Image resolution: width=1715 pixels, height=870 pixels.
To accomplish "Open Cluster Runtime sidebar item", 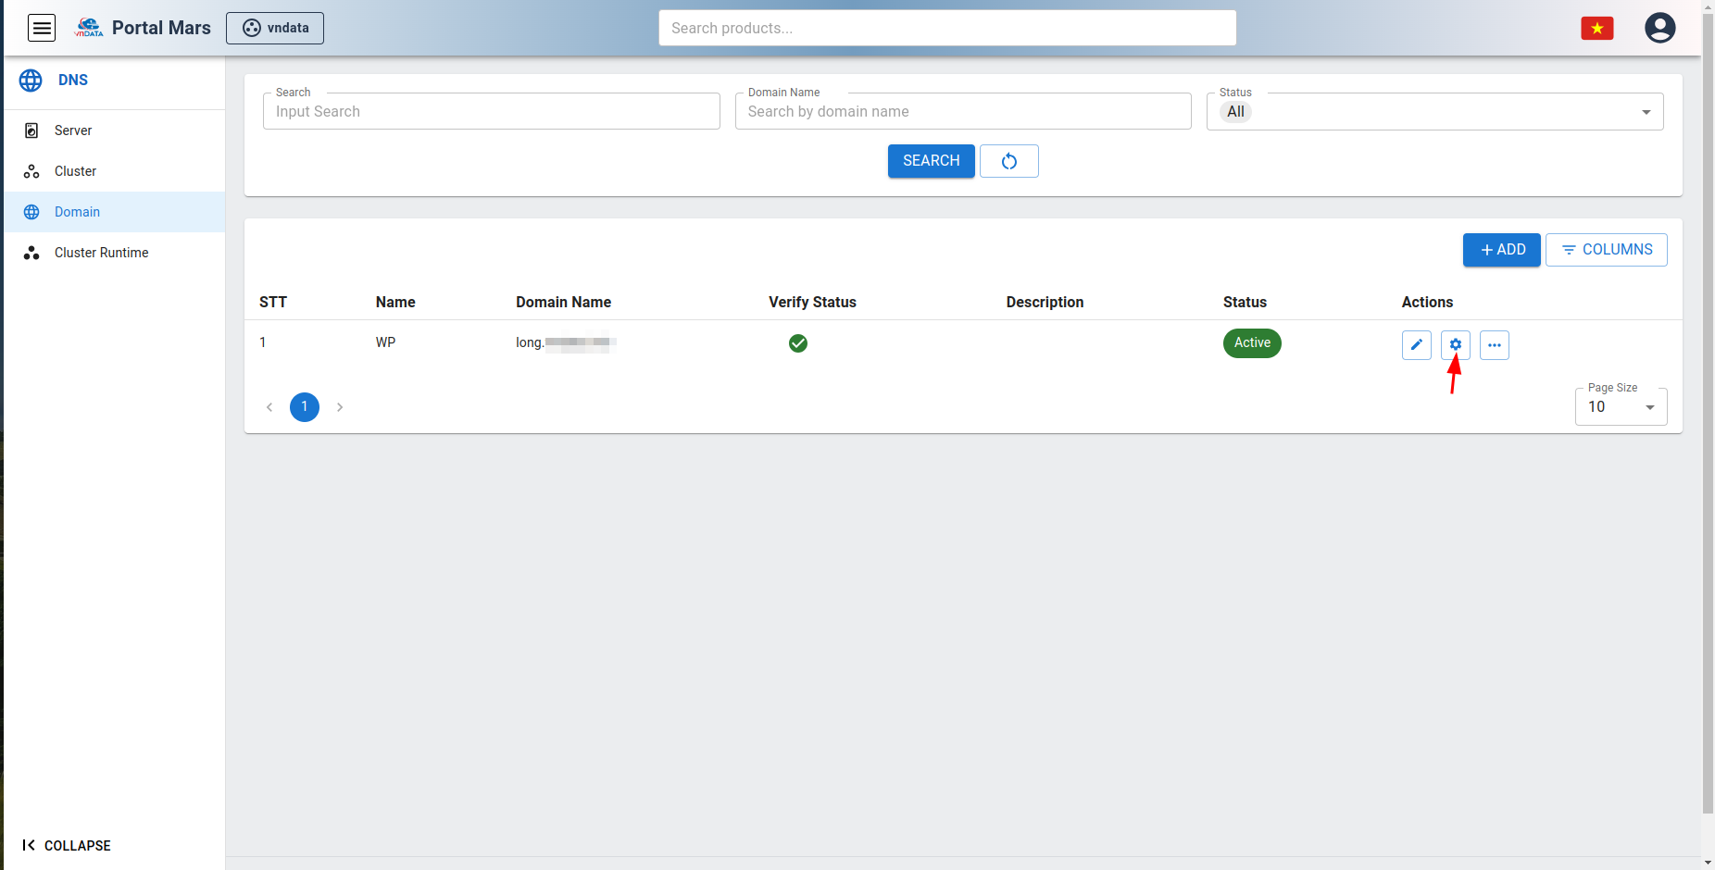I will pos(101,253).
